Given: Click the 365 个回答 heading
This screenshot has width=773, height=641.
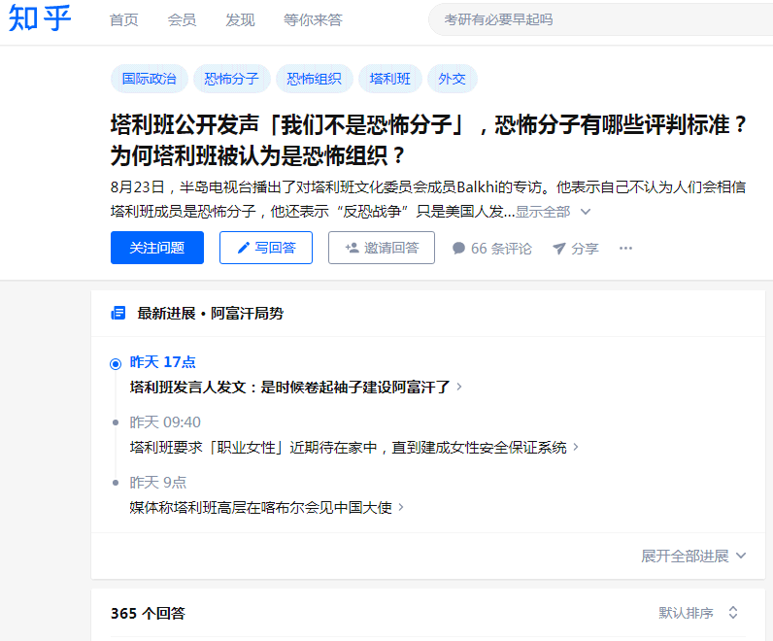Looking at the screenshot, I should tap(148, 614).
